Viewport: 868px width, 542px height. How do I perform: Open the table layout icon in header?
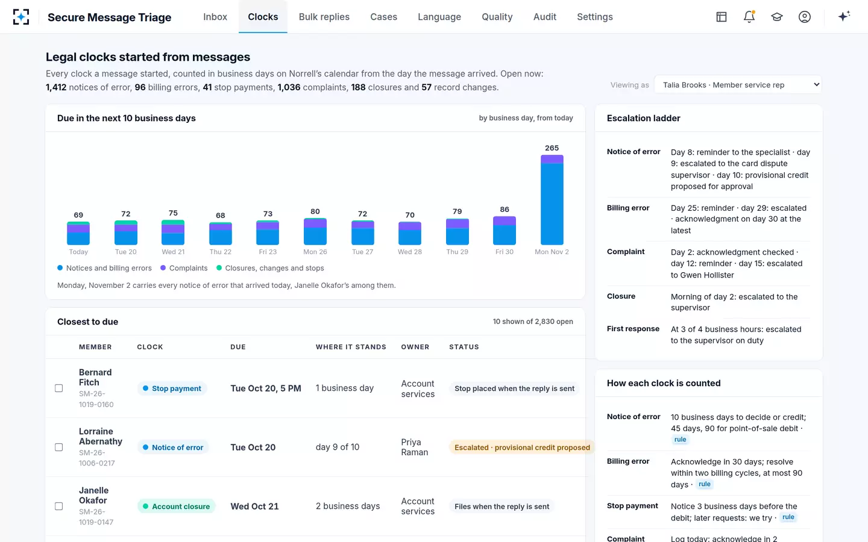click(722, 17)
